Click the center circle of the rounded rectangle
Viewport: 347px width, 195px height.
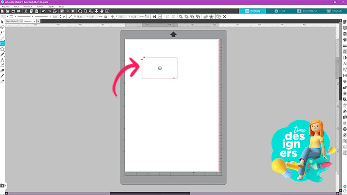coord(159,69)
